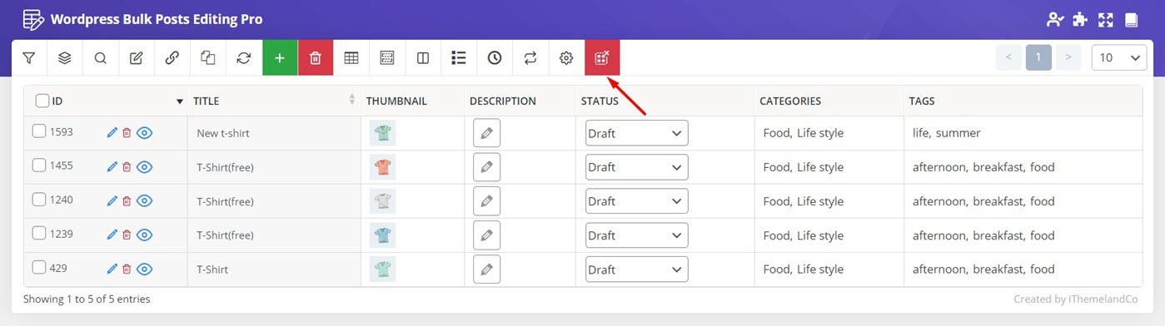Click the red reset calendar icon
The height and width of the screenshot is (326, 1165).
click(x=602, y=58)
